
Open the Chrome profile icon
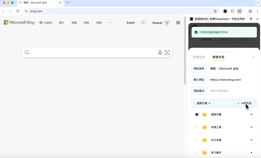point(250,11)
